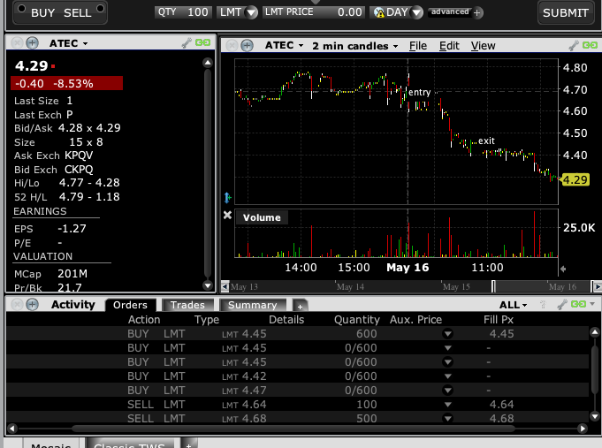This screenshot has width=602, height=448.
Task: Click the chain link icon in the chart panel
Action: [589, 44]
